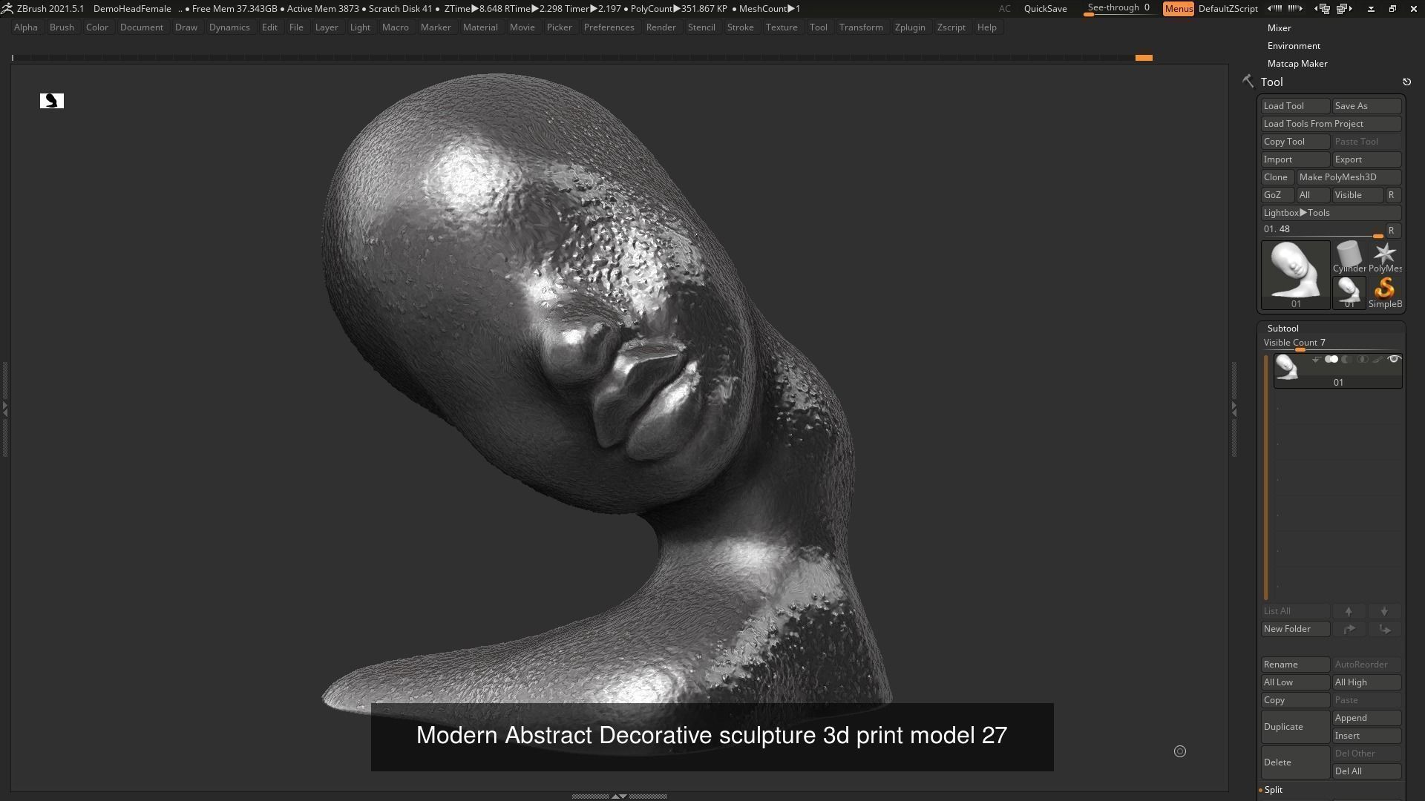Expand the Matcap Maker section
Image resolution: width=1425 pixels, height=801 pixels.
pos(1297,64)
